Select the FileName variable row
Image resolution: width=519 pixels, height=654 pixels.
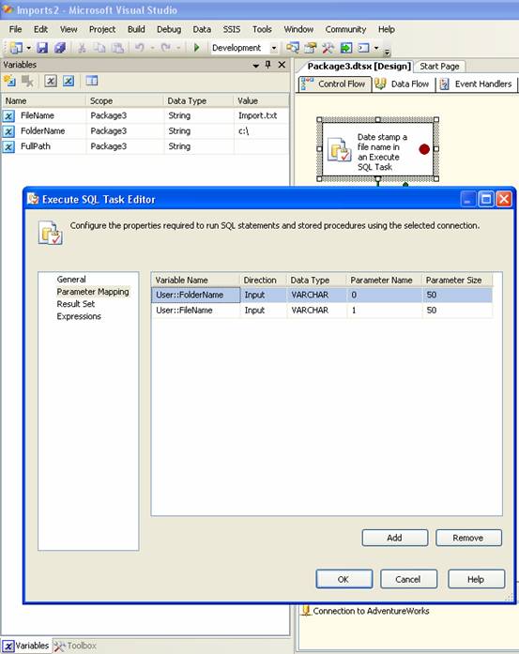pos(145,115)
